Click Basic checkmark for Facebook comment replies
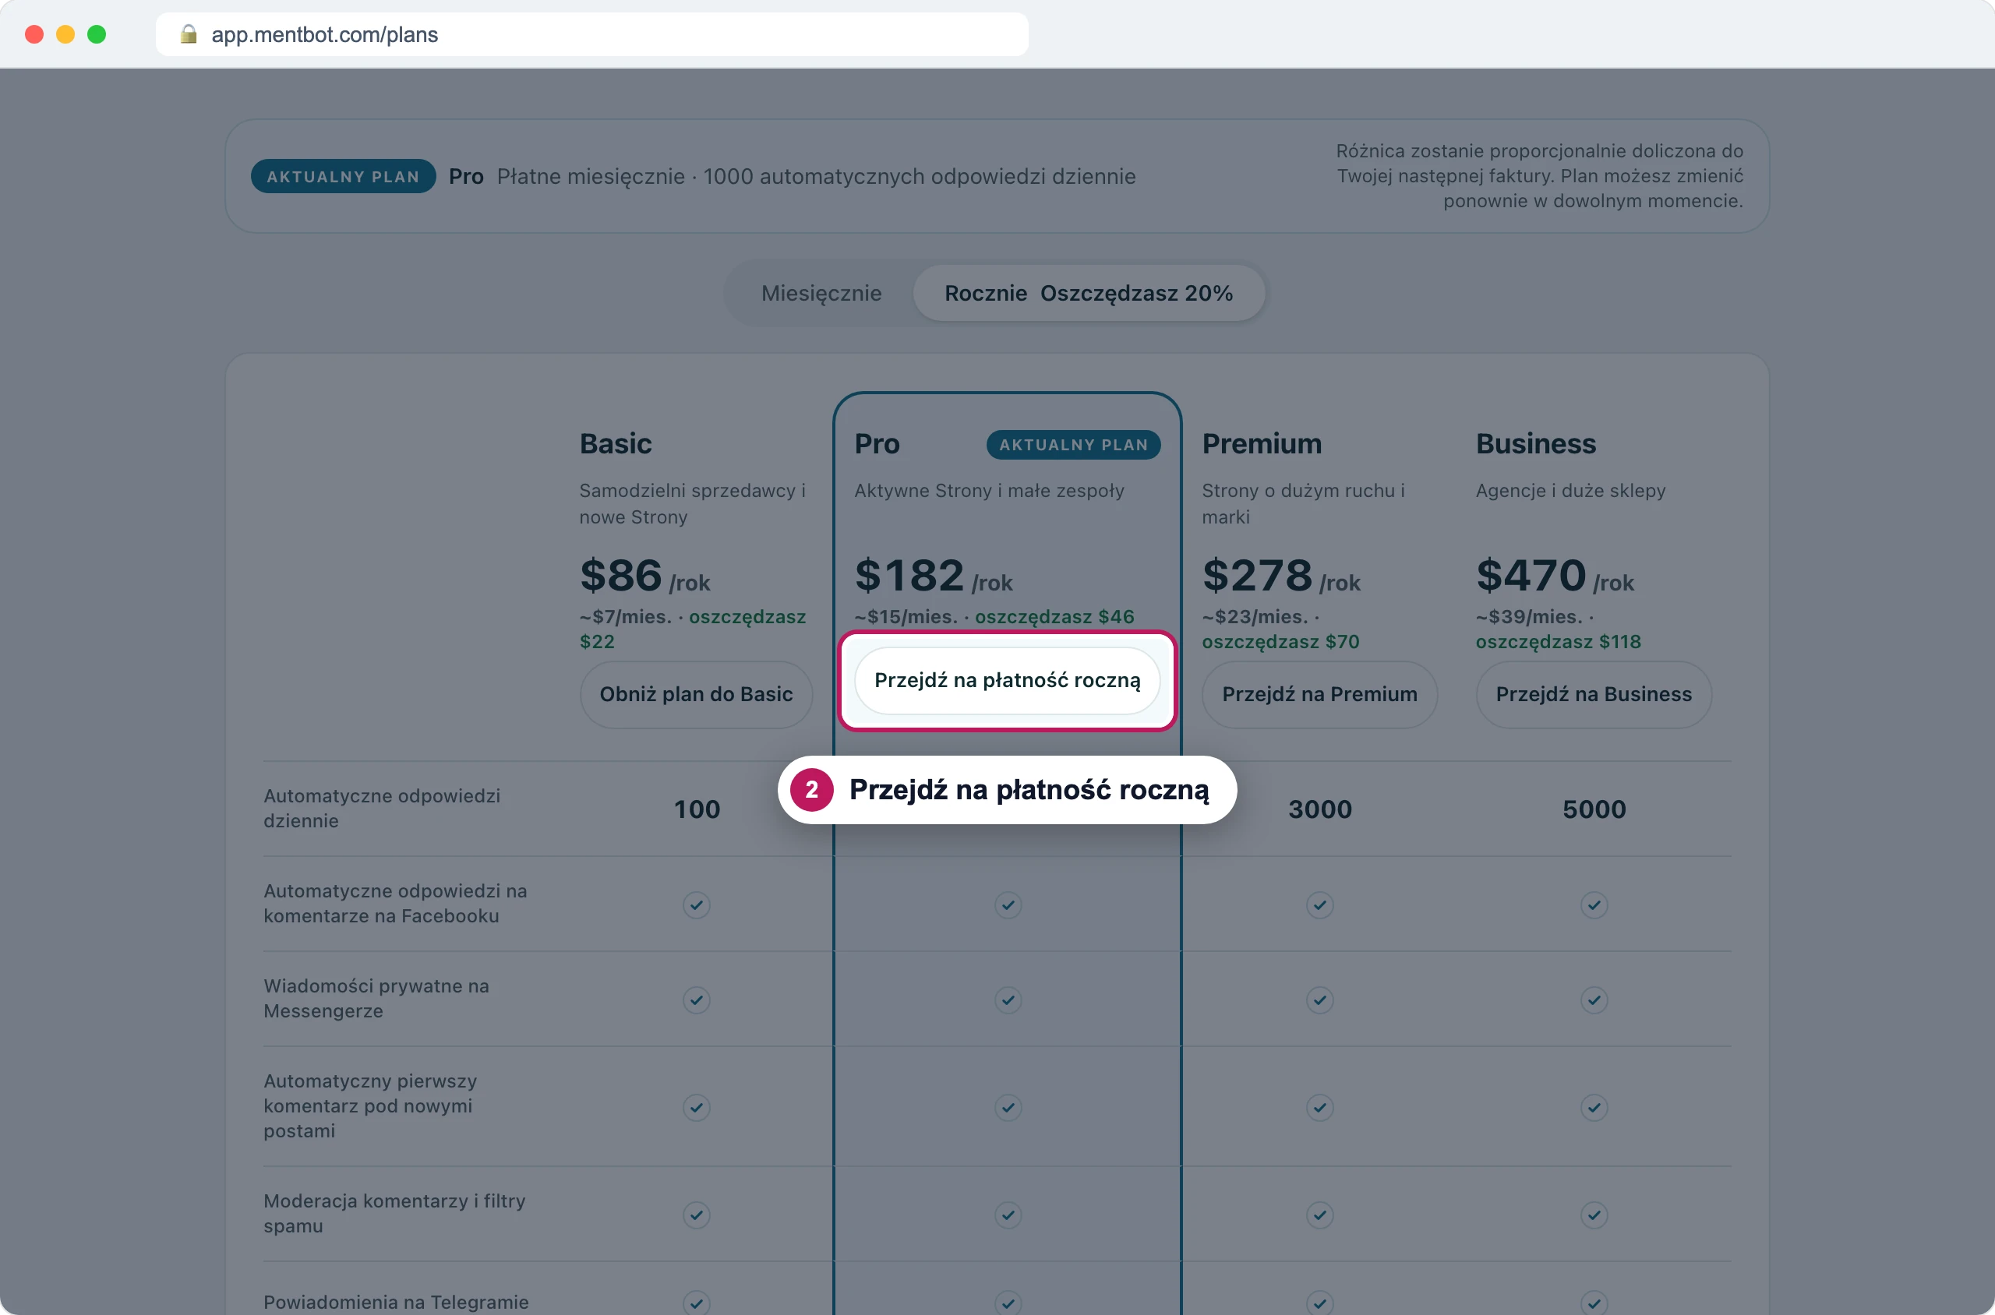1995x1315 pixels. click(697, 905)
